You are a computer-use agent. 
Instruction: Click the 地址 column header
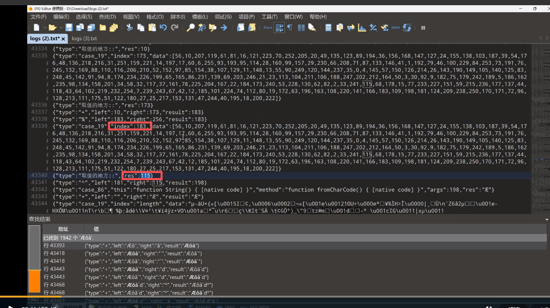[x=63, y=229]
